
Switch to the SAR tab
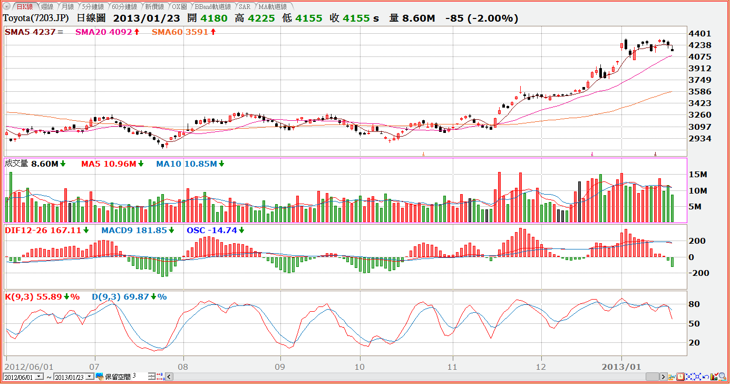pos(245,7)
